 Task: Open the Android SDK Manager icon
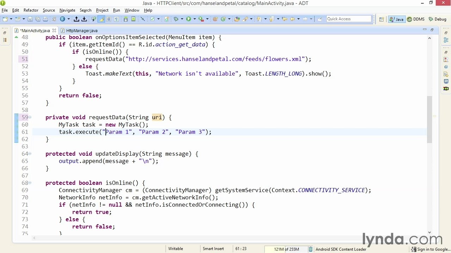point(125,19)
